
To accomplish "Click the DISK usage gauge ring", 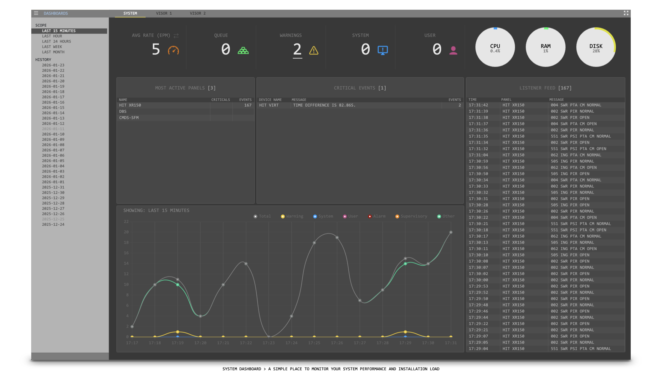I will click(596, 47).
